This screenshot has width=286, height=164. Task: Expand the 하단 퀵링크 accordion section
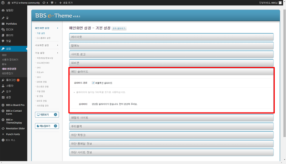coord(171,135)
